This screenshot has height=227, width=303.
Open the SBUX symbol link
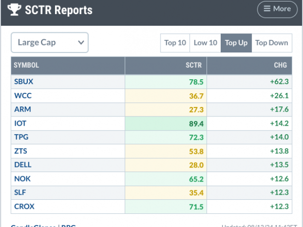click(x=24, y=81)
